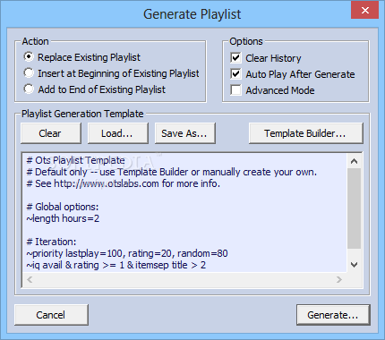Click the Generate... button
The height and width of the screenshot is (340, 385).
[333, 315]
